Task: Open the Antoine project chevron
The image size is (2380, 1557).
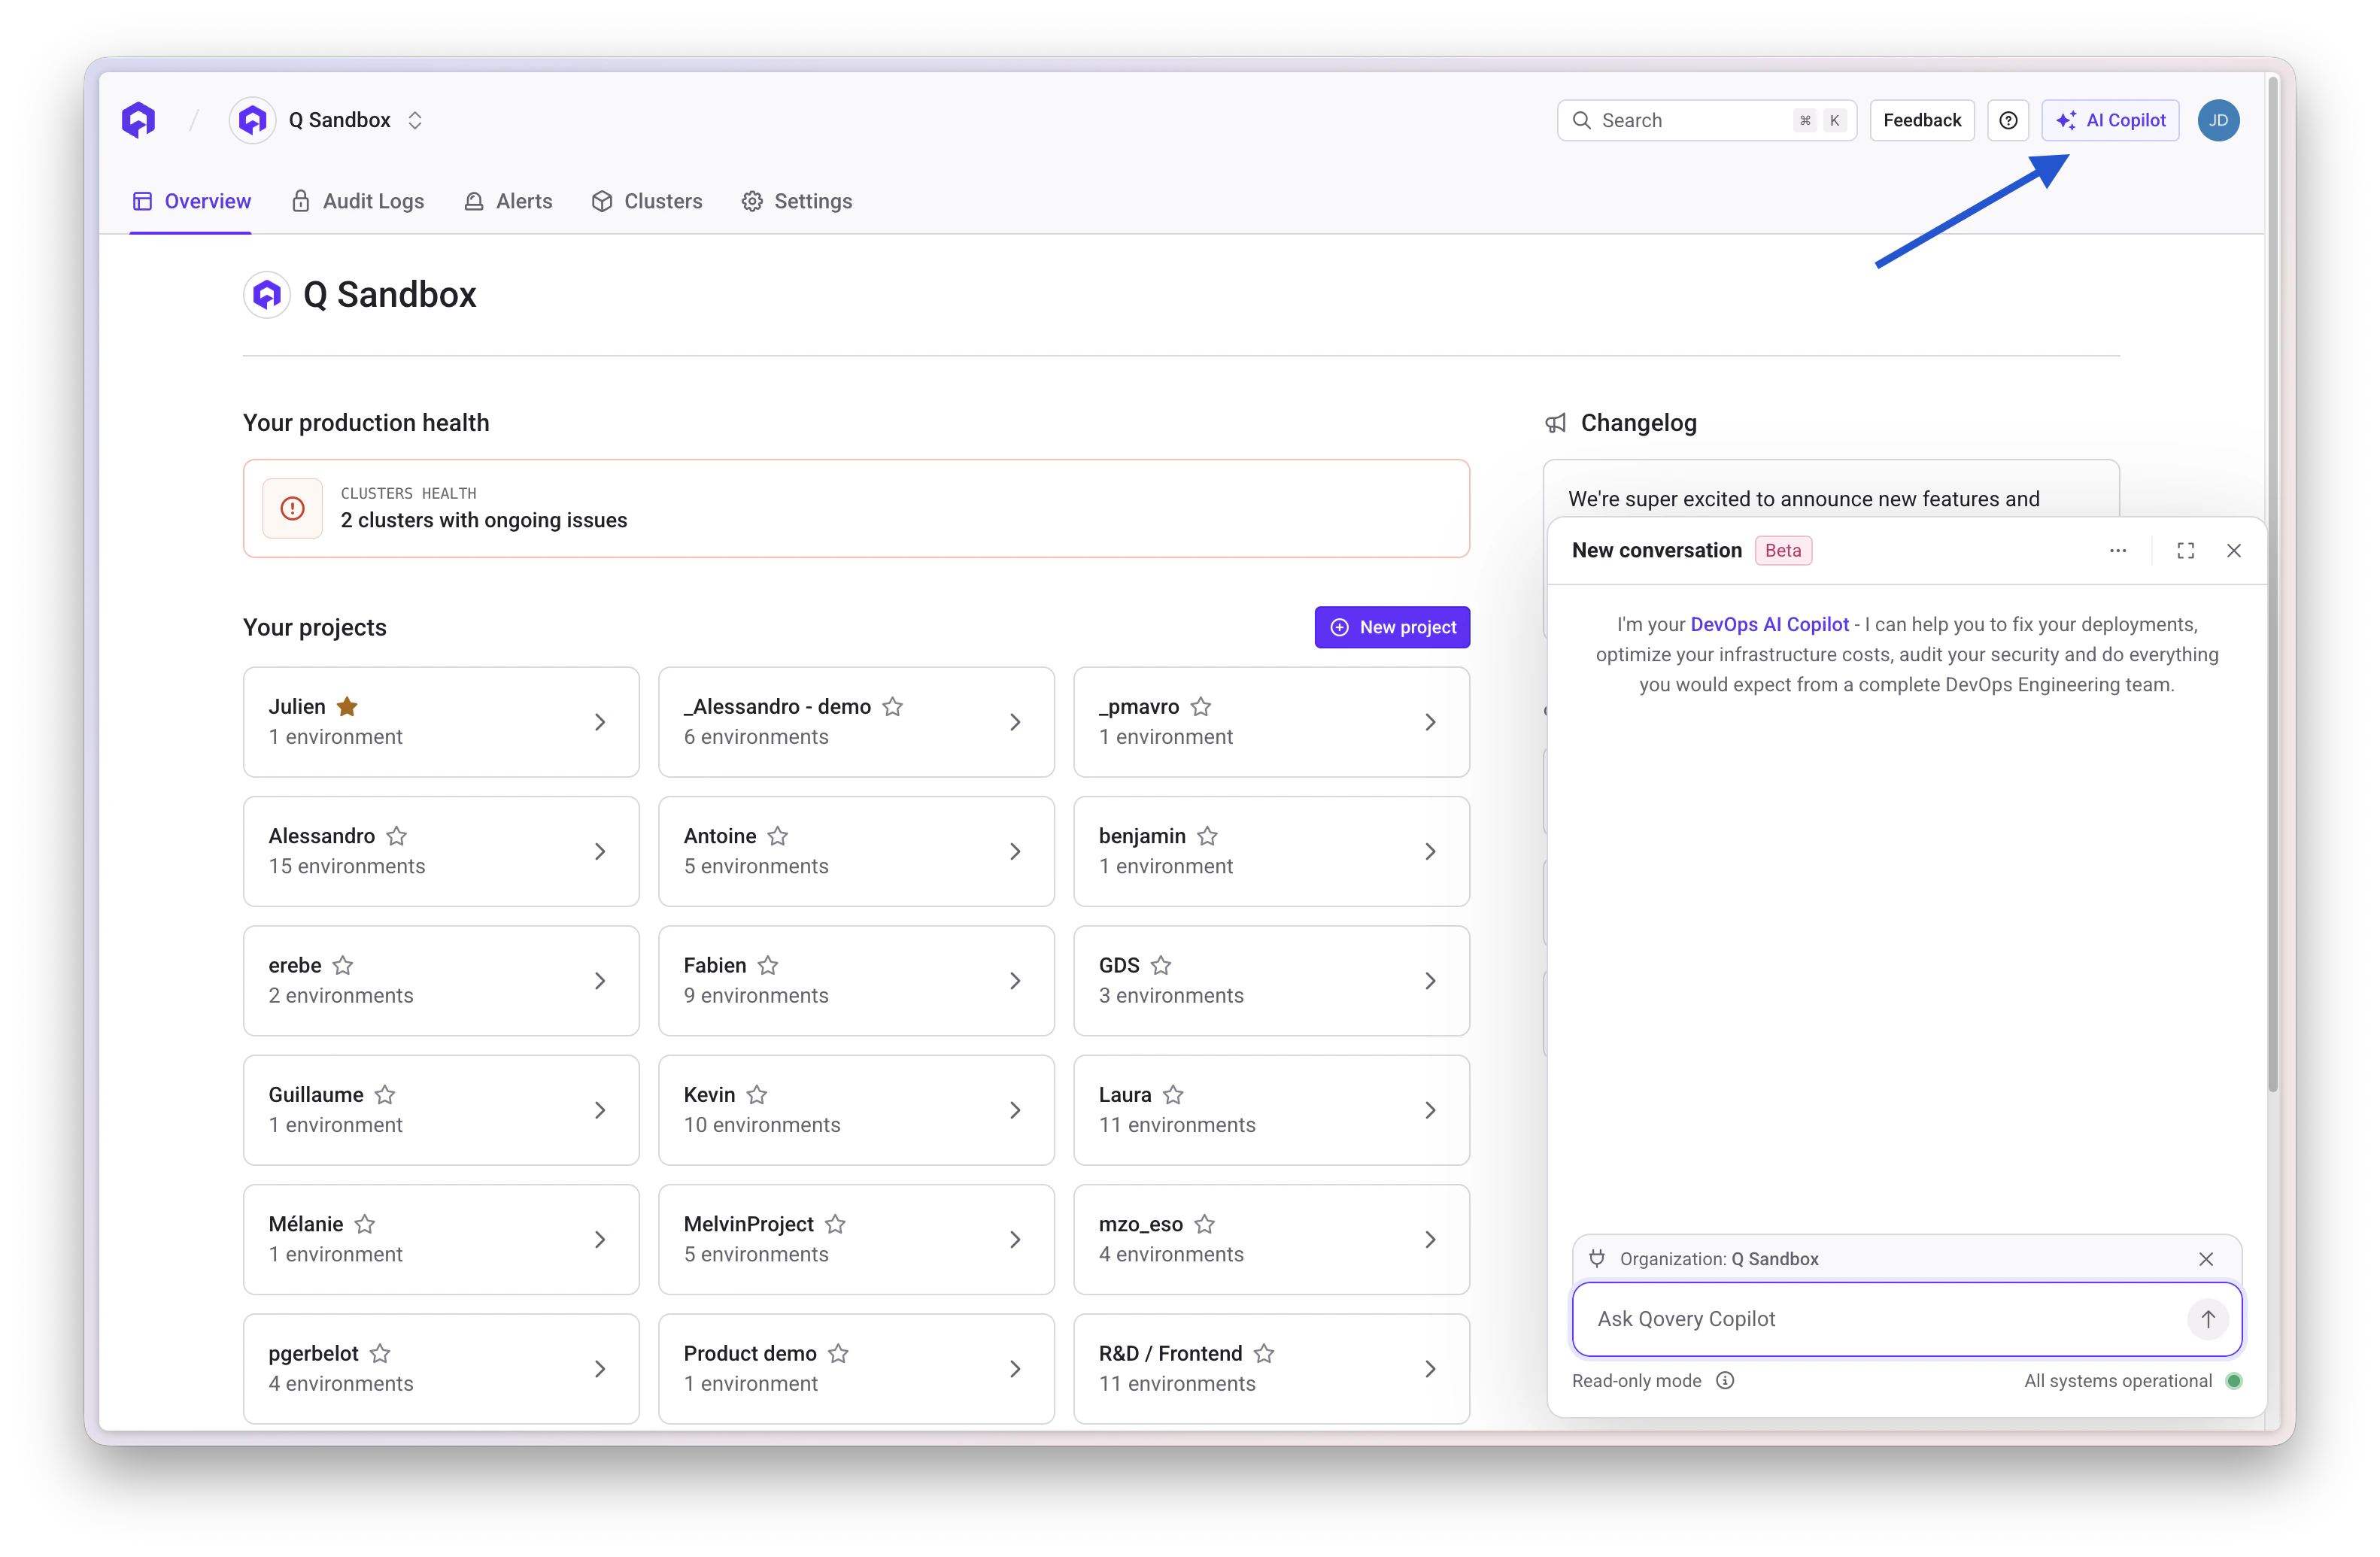Action: [1014, 851]
